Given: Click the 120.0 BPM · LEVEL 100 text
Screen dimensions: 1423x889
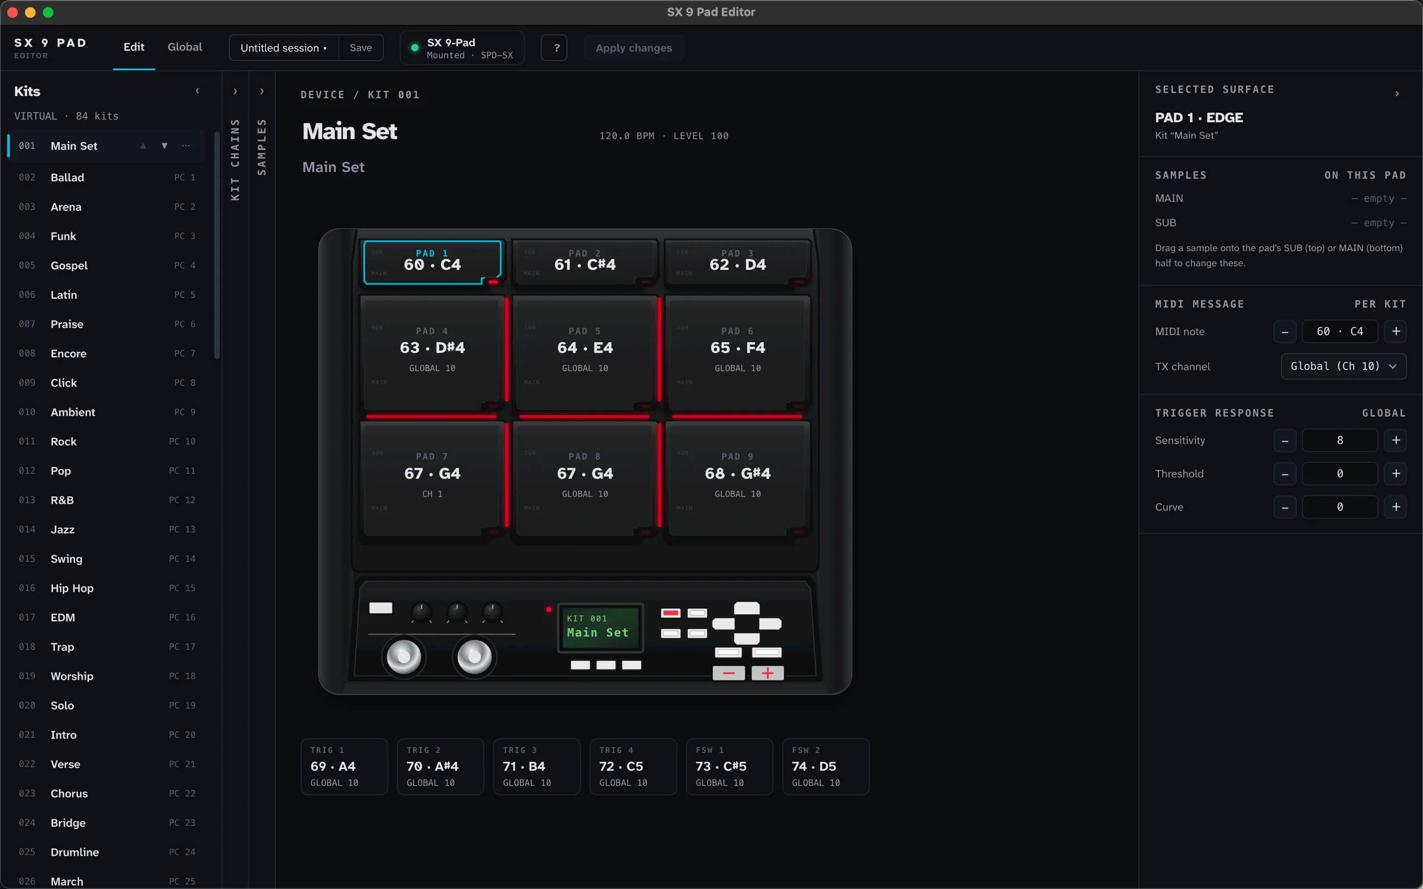Looking at the screenshot, I should point(664,136).
